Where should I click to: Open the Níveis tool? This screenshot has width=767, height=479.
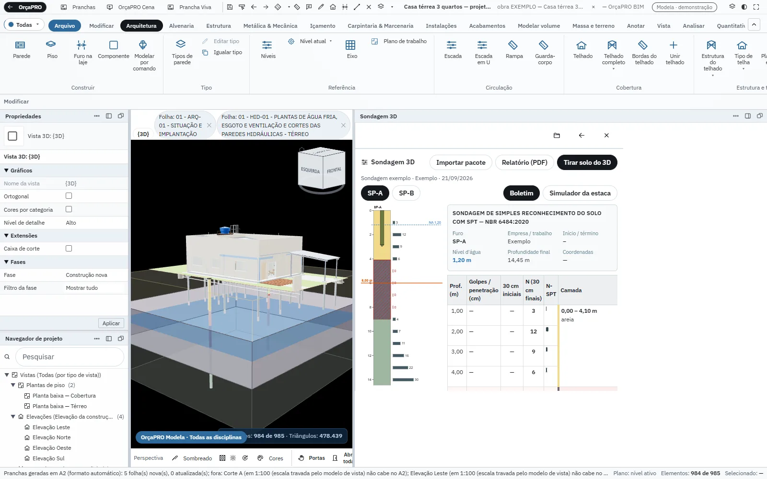point(268,49)
